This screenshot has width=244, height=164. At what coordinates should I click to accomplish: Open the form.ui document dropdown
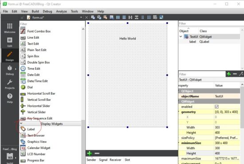tap(81, 17)
